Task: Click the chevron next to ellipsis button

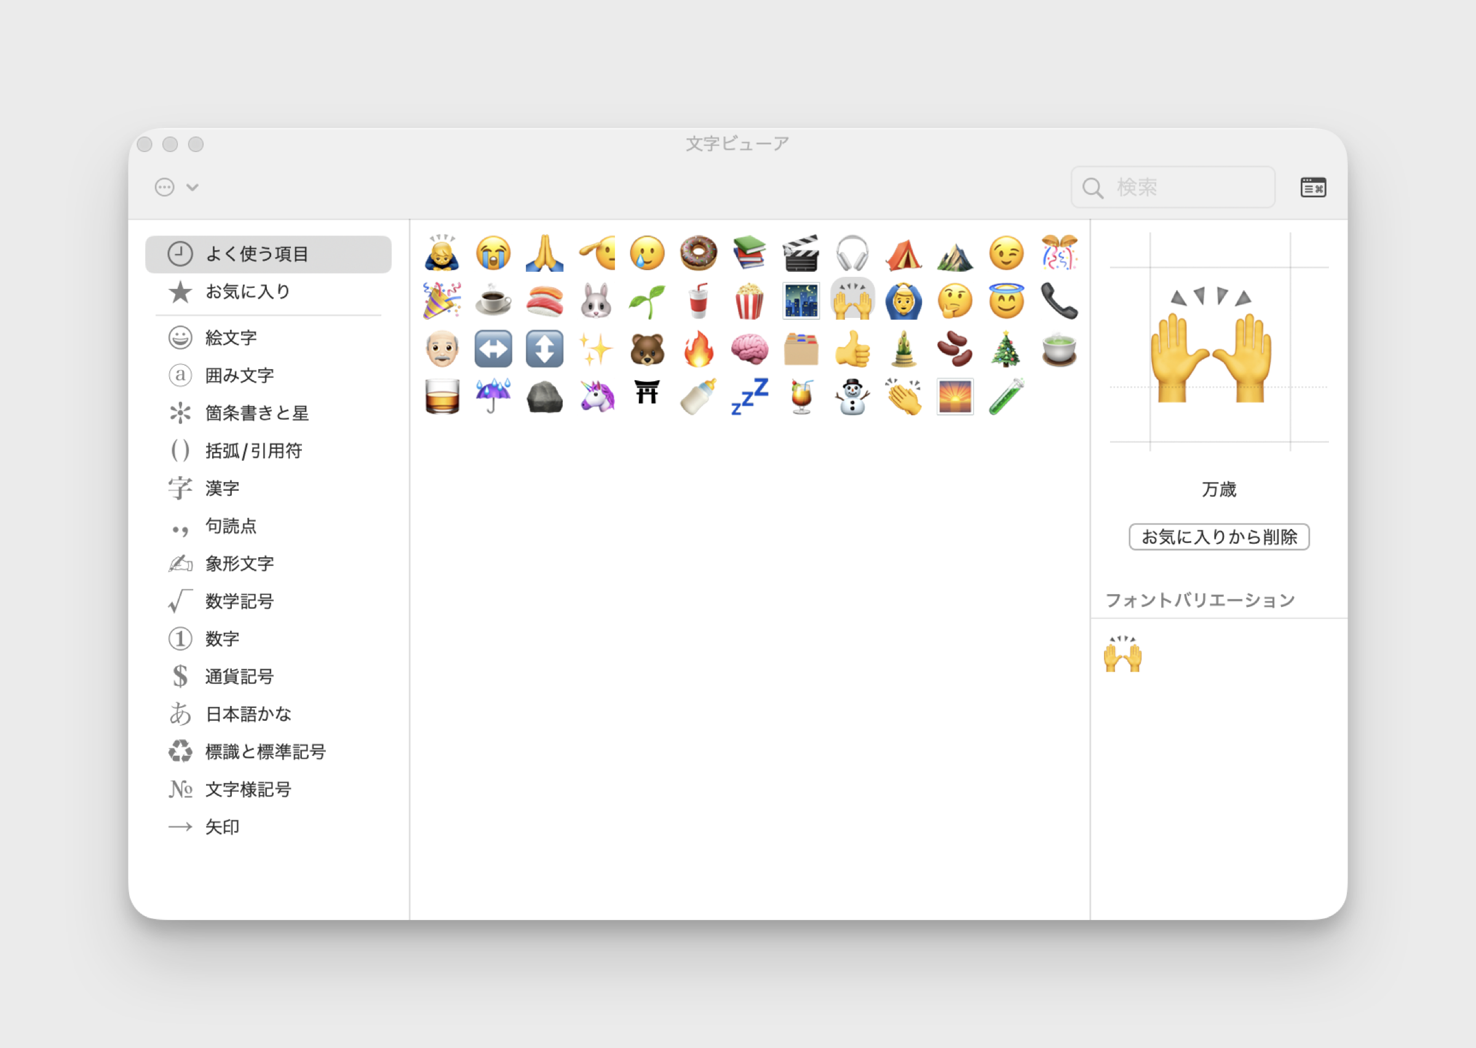Action: (x=192, y=188)
